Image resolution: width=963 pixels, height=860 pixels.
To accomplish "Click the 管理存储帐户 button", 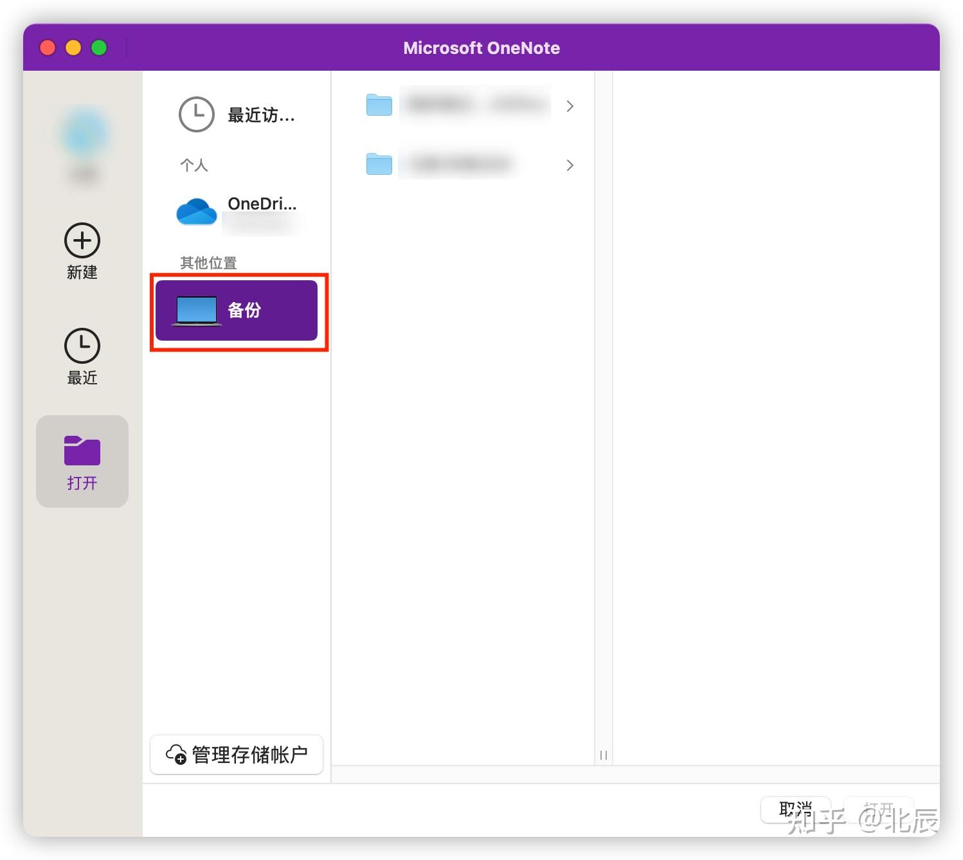I will 237,755.
